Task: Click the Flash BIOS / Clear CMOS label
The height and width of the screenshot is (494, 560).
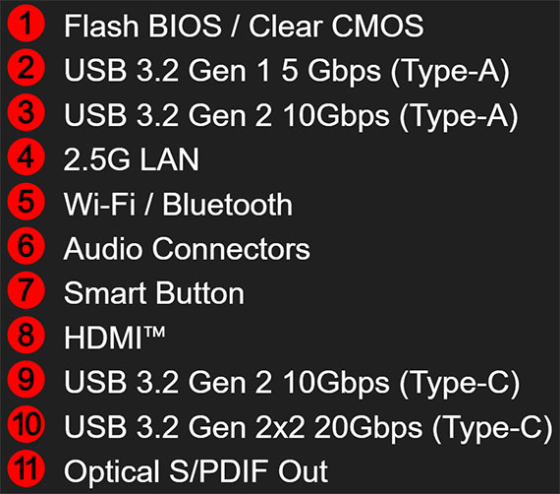Action: [244, 27]
